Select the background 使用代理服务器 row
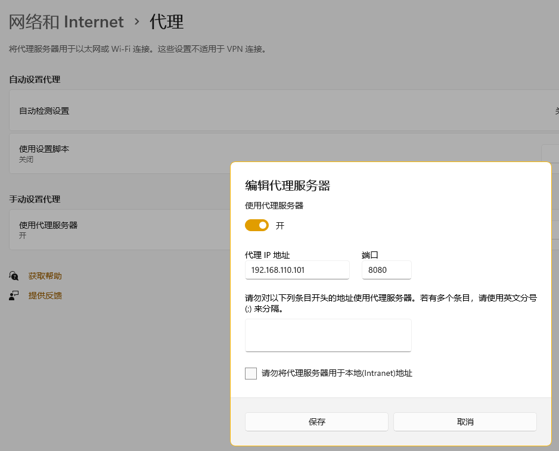The height and width of the screenshot is (451, 559). pos(120,229)
